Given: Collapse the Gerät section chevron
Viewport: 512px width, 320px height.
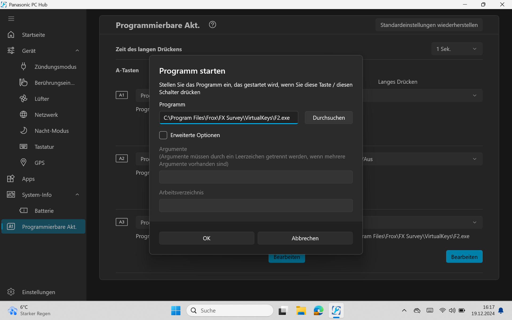Looking at the screenshot, I should [x=77, y=51].
